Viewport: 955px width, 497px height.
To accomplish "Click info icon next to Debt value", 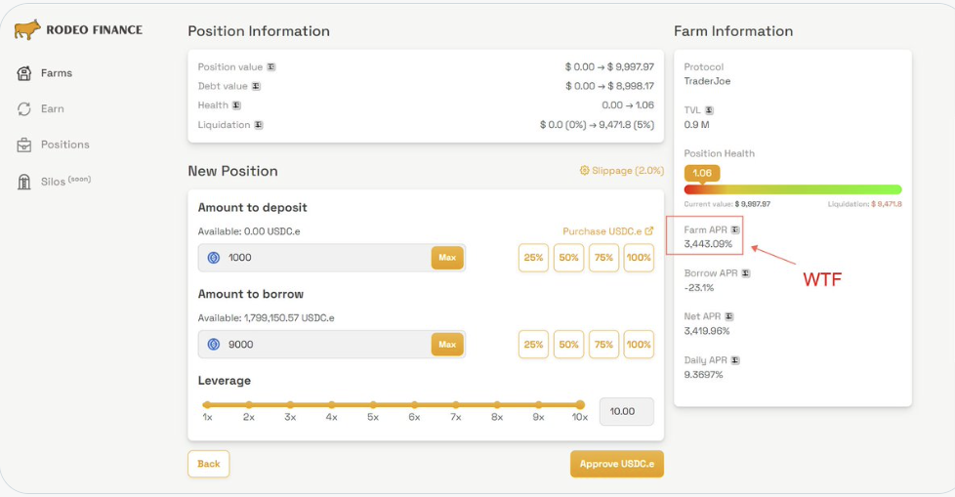I will click(256, 86).
